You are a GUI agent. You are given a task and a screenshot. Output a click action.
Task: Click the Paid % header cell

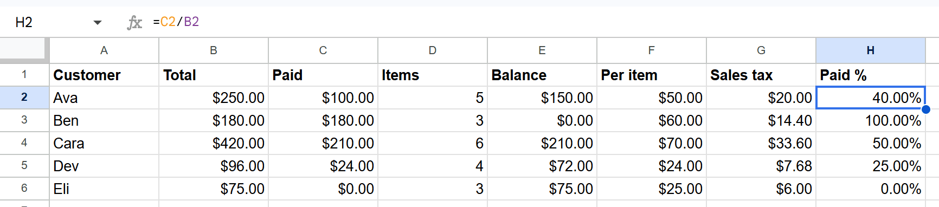pos(871,75)
